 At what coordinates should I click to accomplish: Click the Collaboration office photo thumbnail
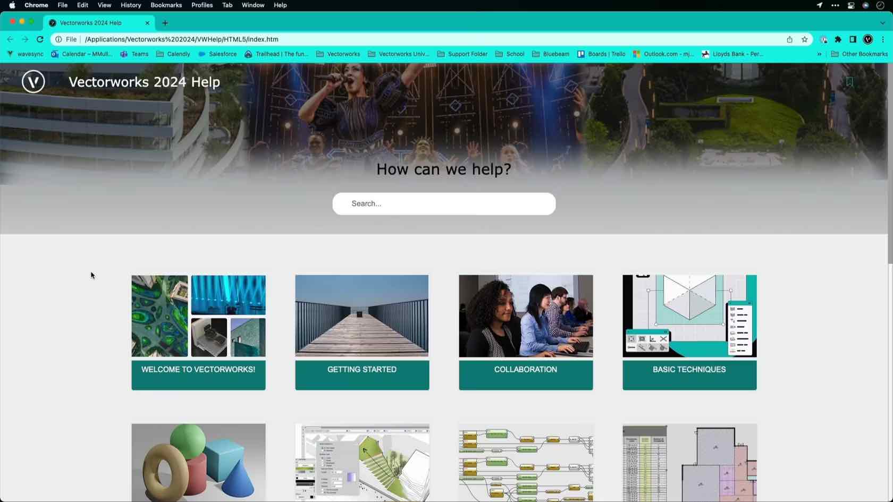[526, 316]
